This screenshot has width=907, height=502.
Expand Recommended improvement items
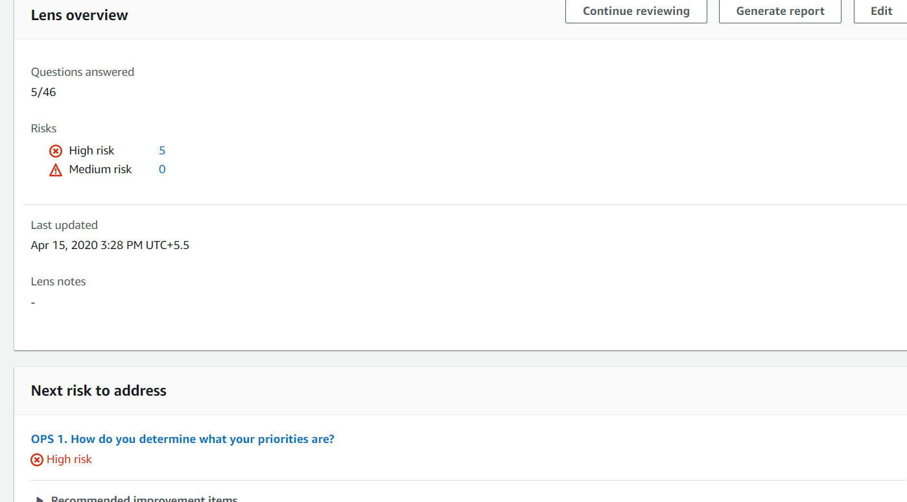click(137, 499)
